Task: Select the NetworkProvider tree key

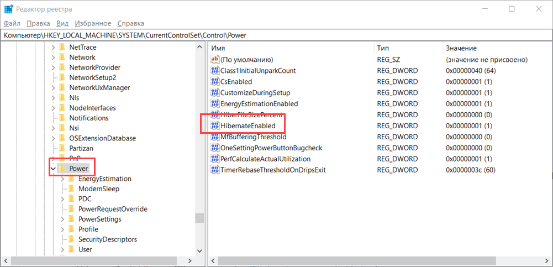Action: click(x=95, y=67)
